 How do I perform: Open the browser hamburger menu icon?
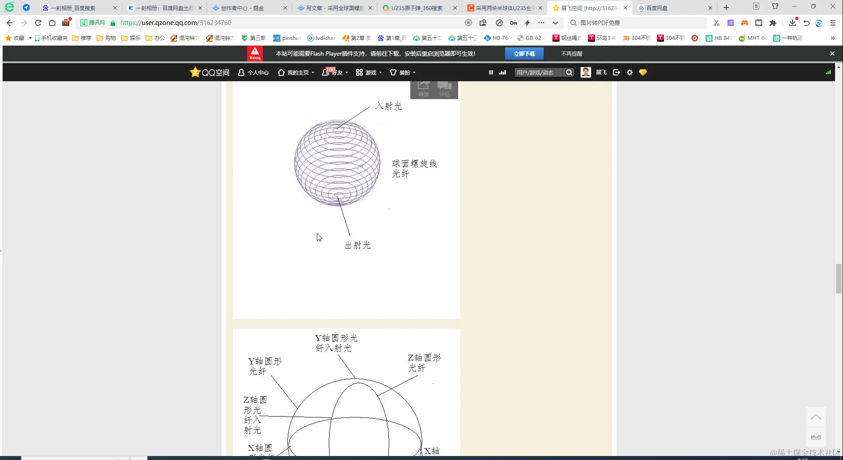click(x=833, y=23)
